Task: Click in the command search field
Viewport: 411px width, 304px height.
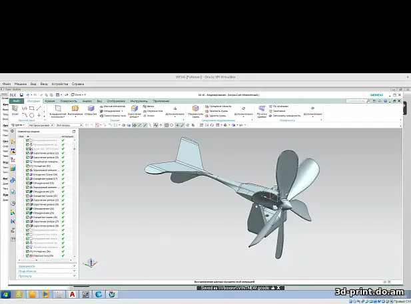Action: (x=358, y=101)
